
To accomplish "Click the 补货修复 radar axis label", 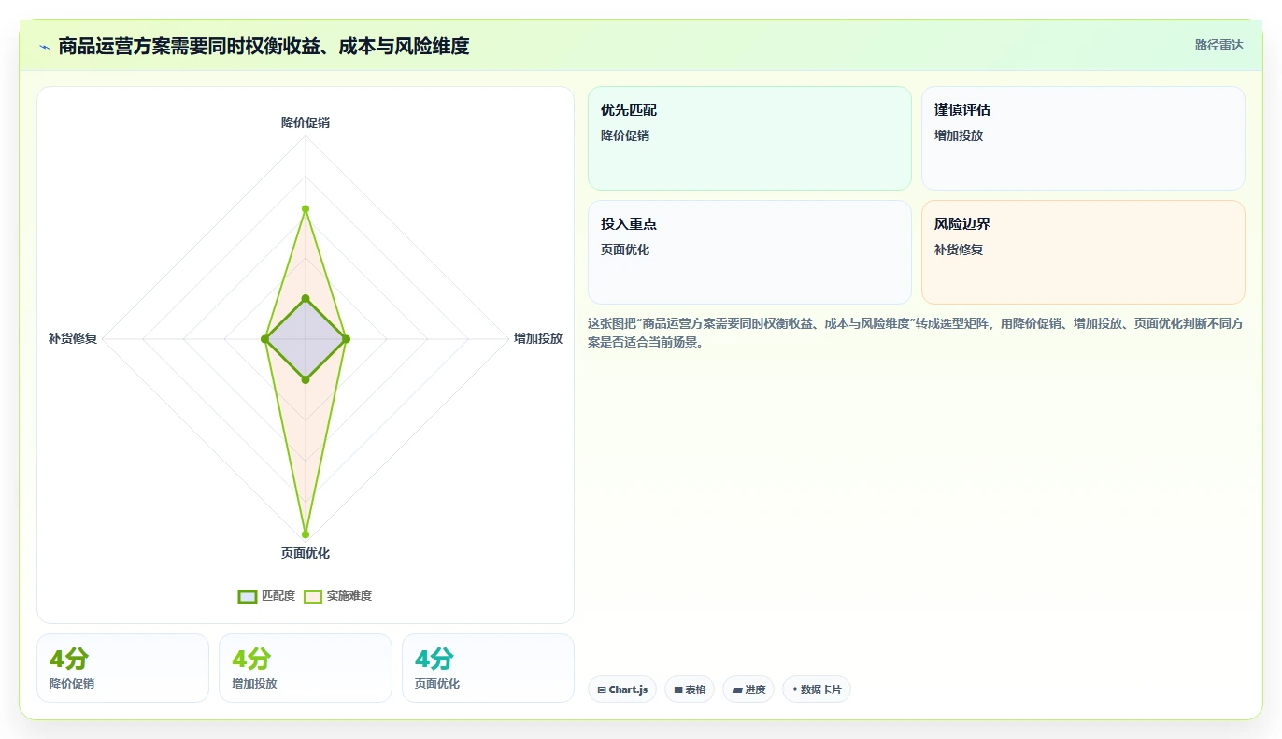I will (x=73, y=338).
